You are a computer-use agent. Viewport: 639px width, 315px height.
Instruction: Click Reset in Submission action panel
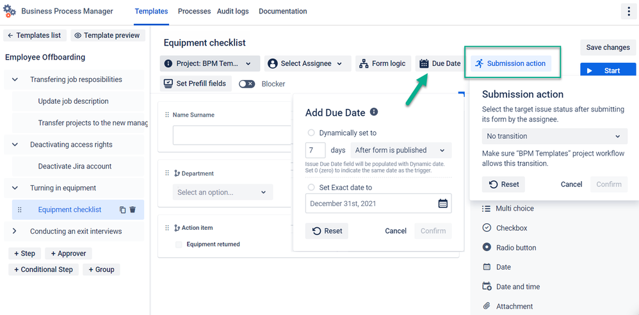503,184
